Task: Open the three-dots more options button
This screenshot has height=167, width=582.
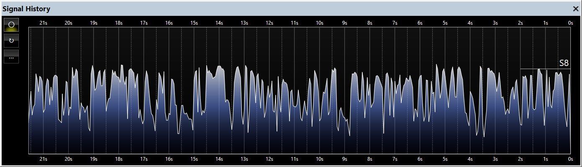Action: (x=11, y=57)
